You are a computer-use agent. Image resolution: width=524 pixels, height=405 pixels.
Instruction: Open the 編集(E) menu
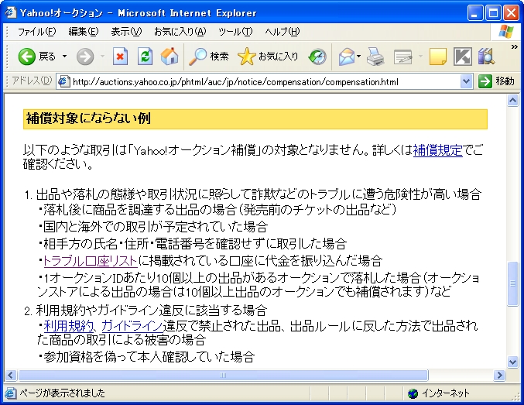(84, 32)
